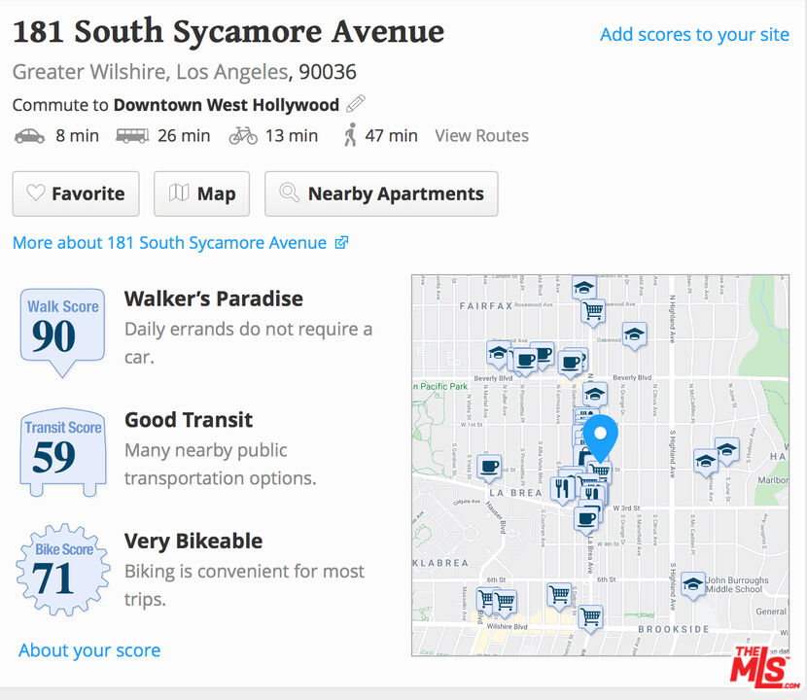Click the Walk Score 90 badge

tap(62, 329)
